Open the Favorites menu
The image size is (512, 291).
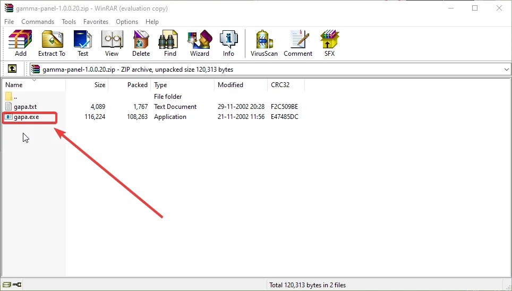96,22
